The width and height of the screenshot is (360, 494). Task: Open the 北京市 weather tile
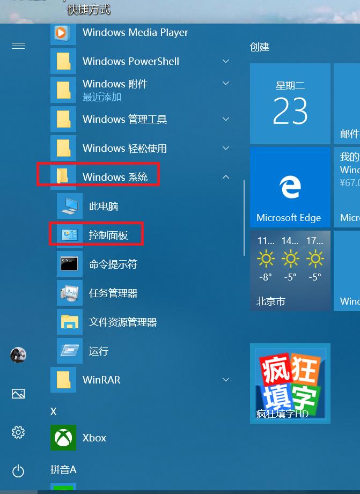pyautogui.click(x=290, y=271)
